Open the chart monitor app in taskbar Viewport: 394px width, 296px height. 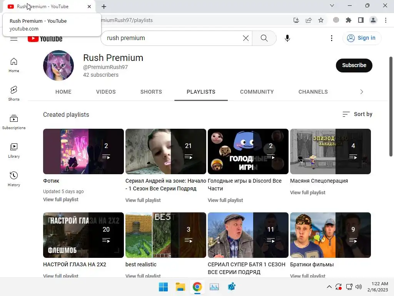click(x=214, y=287)
